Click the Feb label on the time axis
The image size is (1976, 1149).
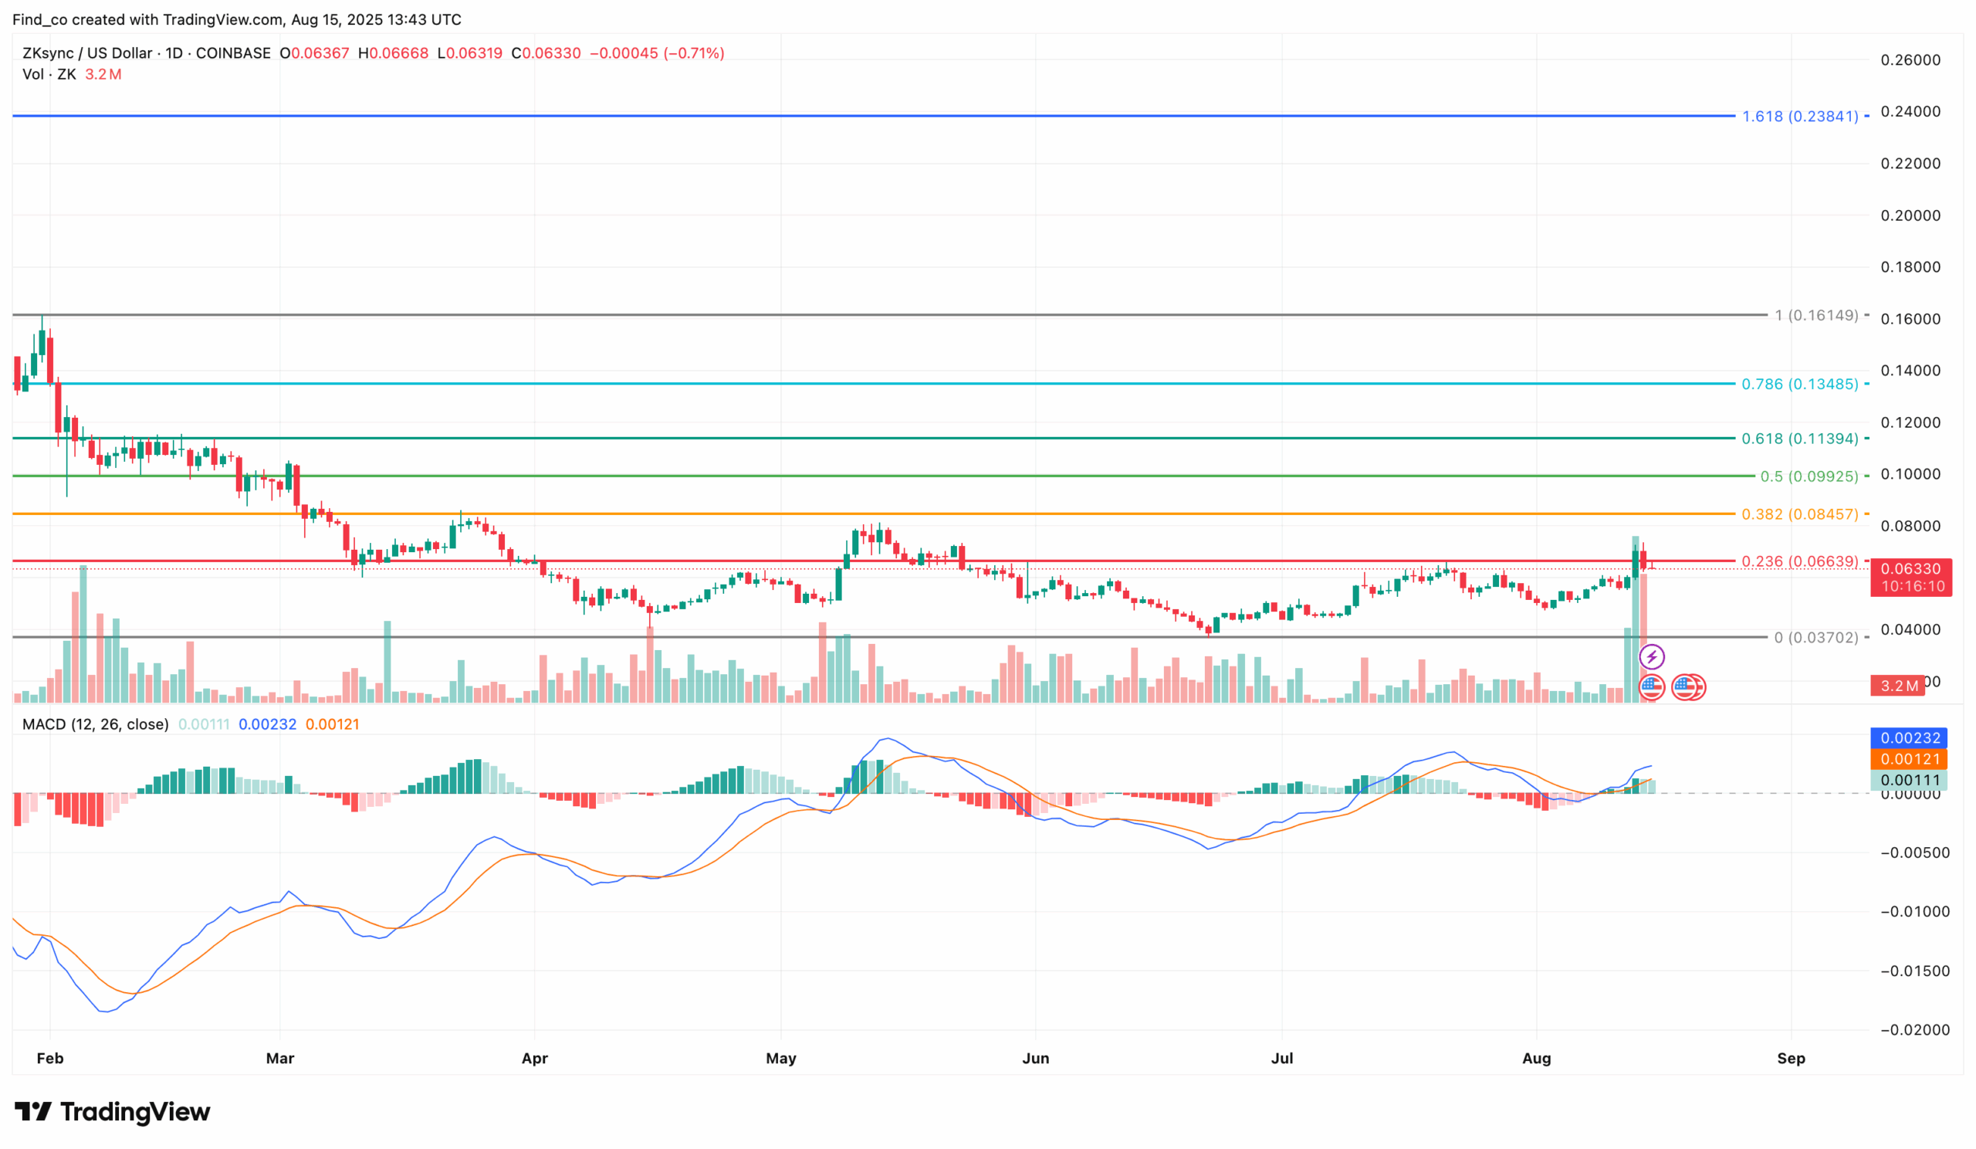pos(50,1059)
